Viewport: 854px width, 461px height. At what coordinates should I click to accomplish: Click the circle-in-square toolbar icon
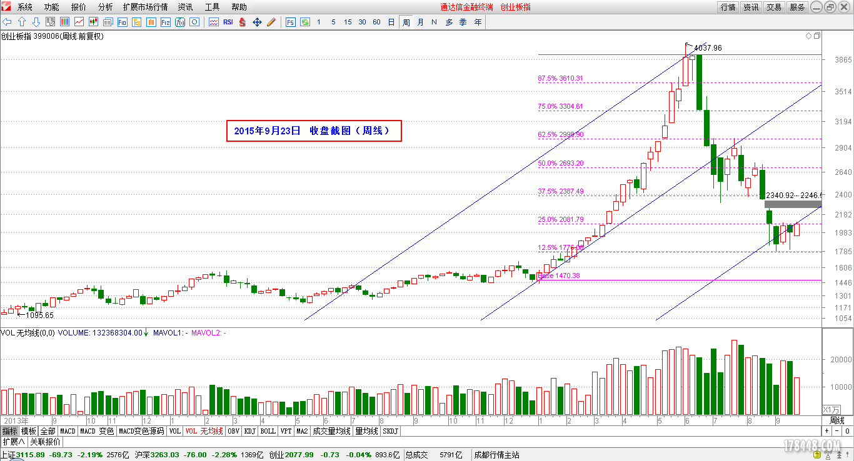[194, 22]
